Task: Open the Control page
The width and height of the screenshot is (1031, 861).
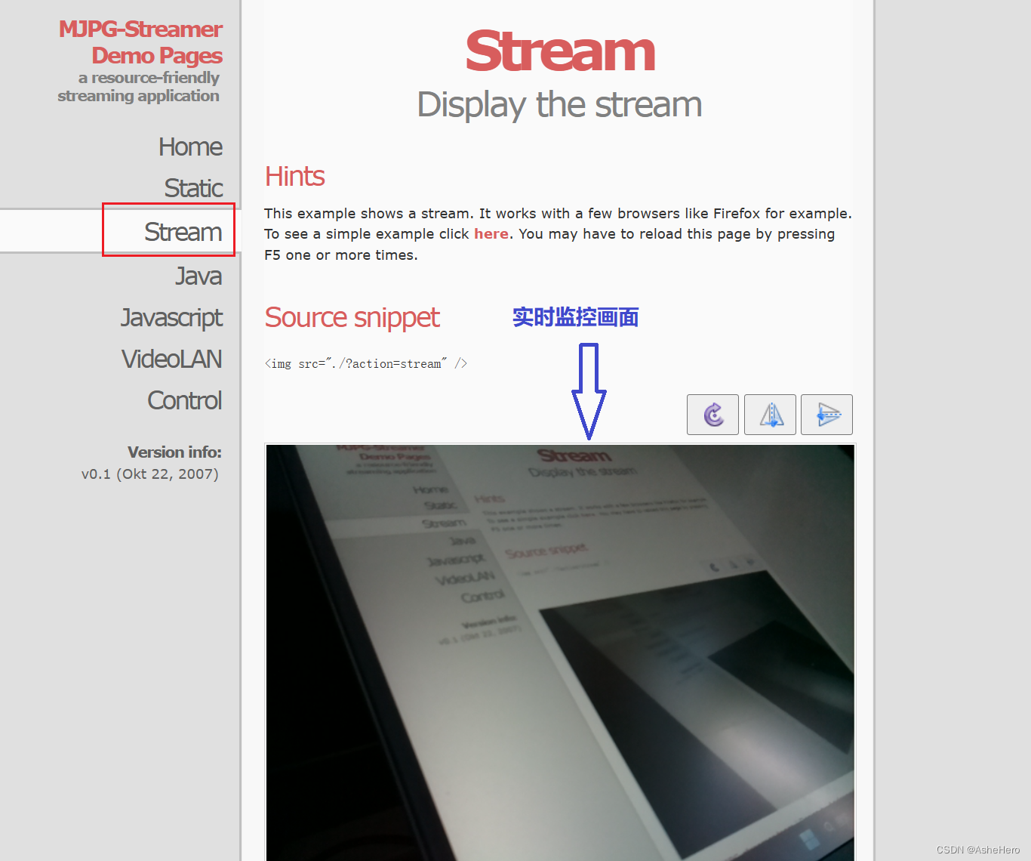Action: [185, 400]
